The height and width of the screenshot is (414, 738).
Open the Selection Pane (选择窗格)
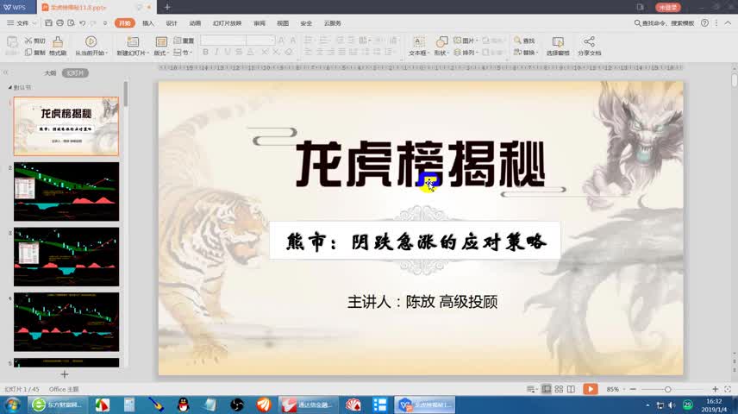click(x=558, y=41)
